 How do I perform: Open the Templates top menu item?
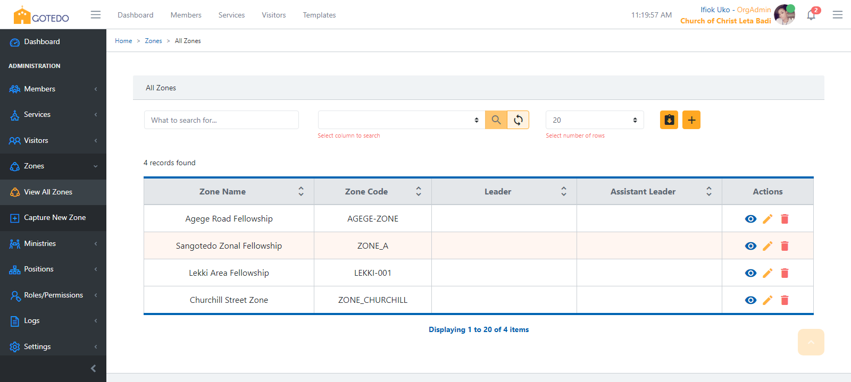pos(319,15)
